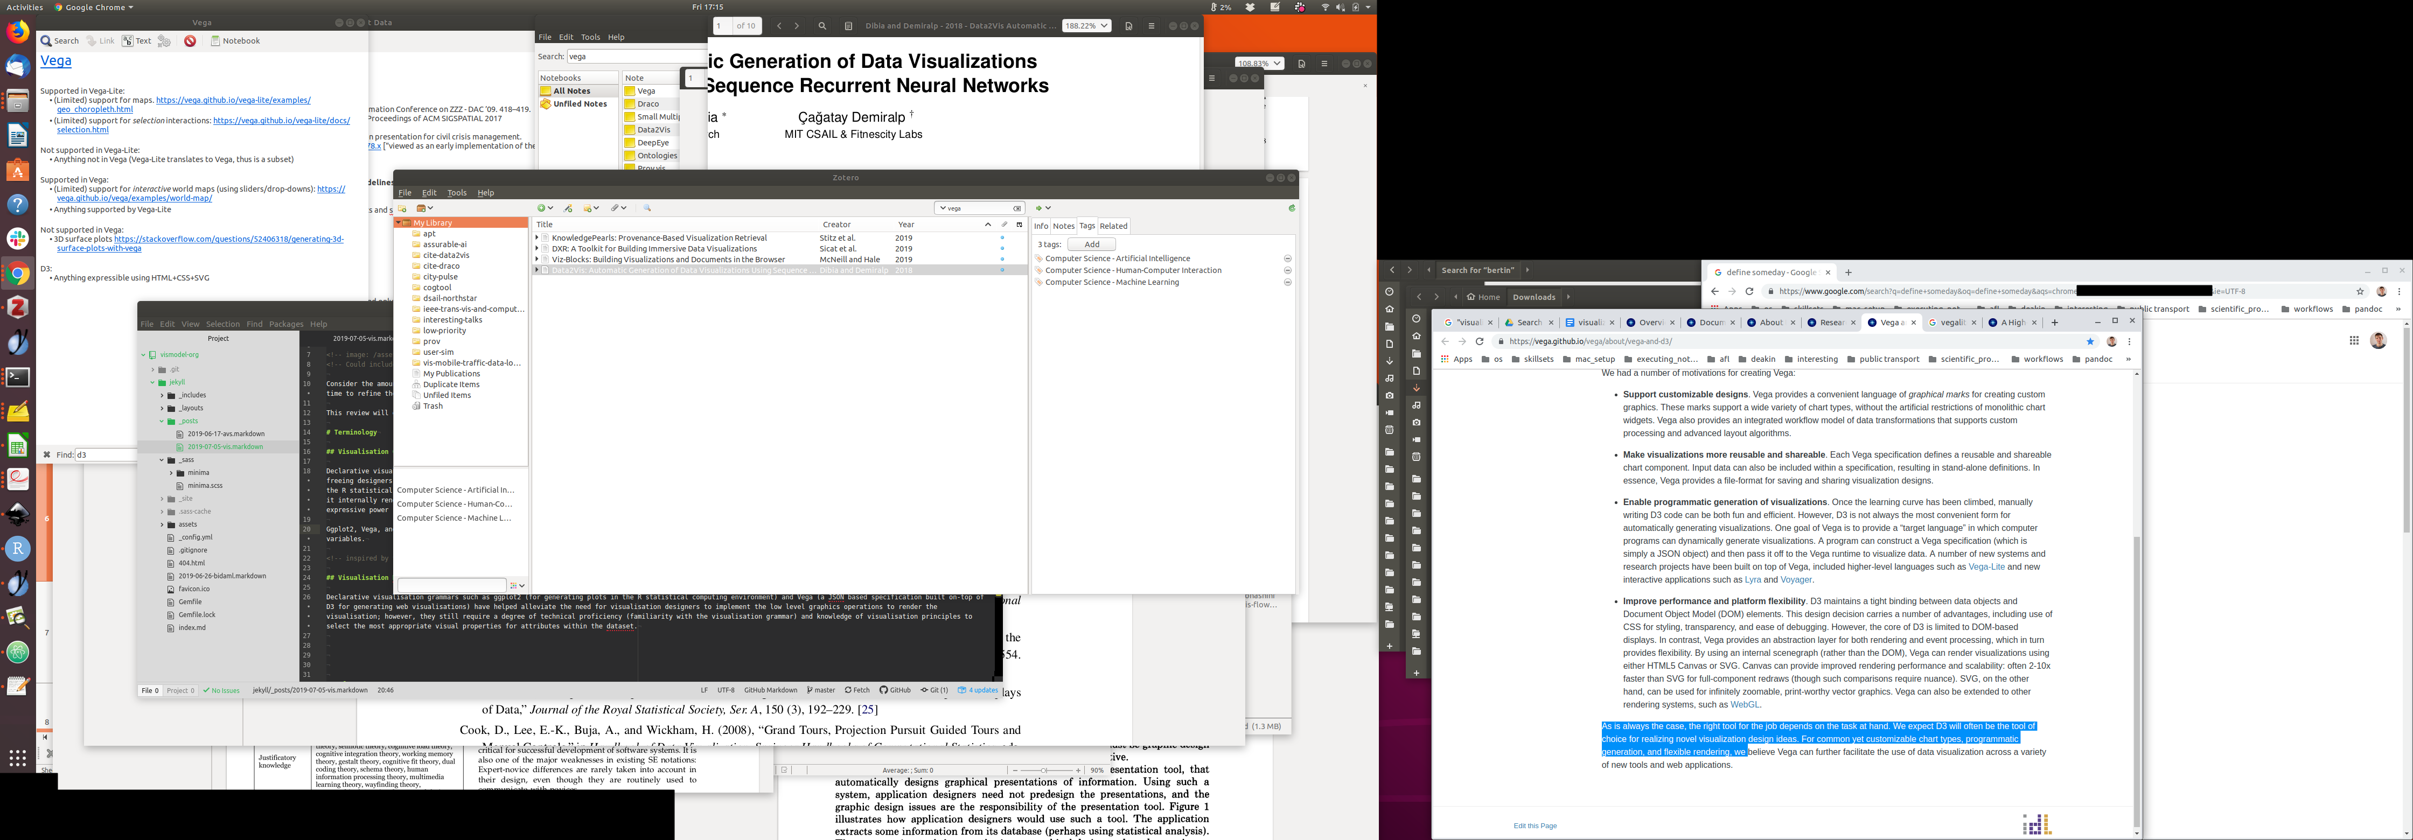Image resolution: width=2413 pixels, height=840 pixels.
Task: Expand the KnowledgePearls item row
Action: click(537, 238)
